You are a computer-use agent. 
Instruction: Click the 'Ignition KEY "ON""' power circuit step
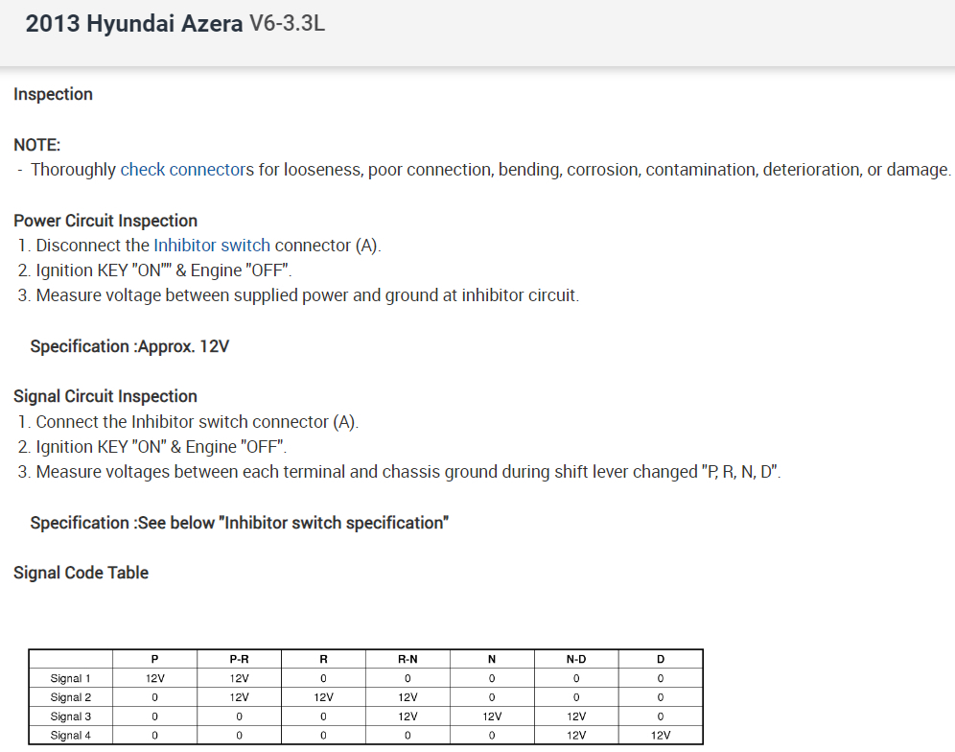pos(154,270)
